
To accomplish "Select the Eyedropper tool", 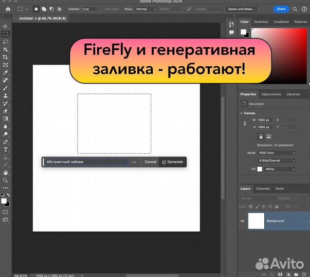I will coord(5,73).
